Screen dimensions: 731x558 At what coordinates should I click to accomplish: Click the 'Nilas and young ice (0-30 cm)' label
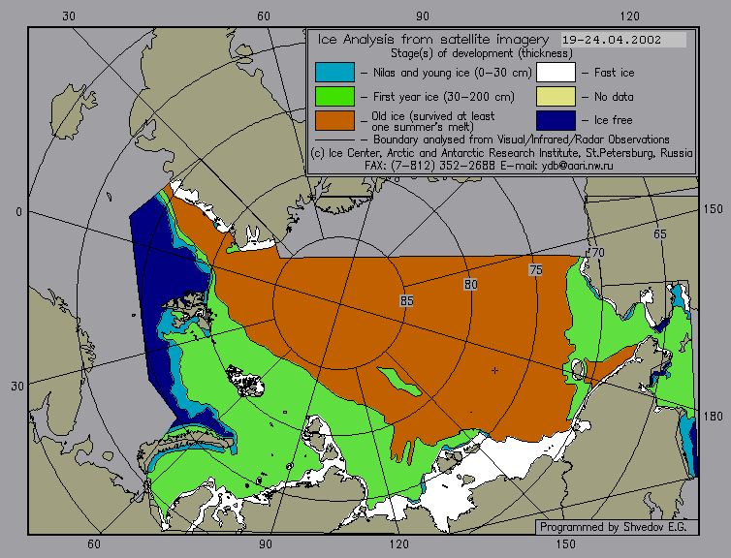coord(452,73)
